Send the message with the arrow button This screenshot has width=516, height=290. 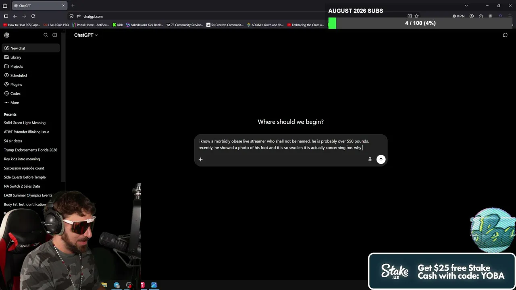tap(381, 159)
